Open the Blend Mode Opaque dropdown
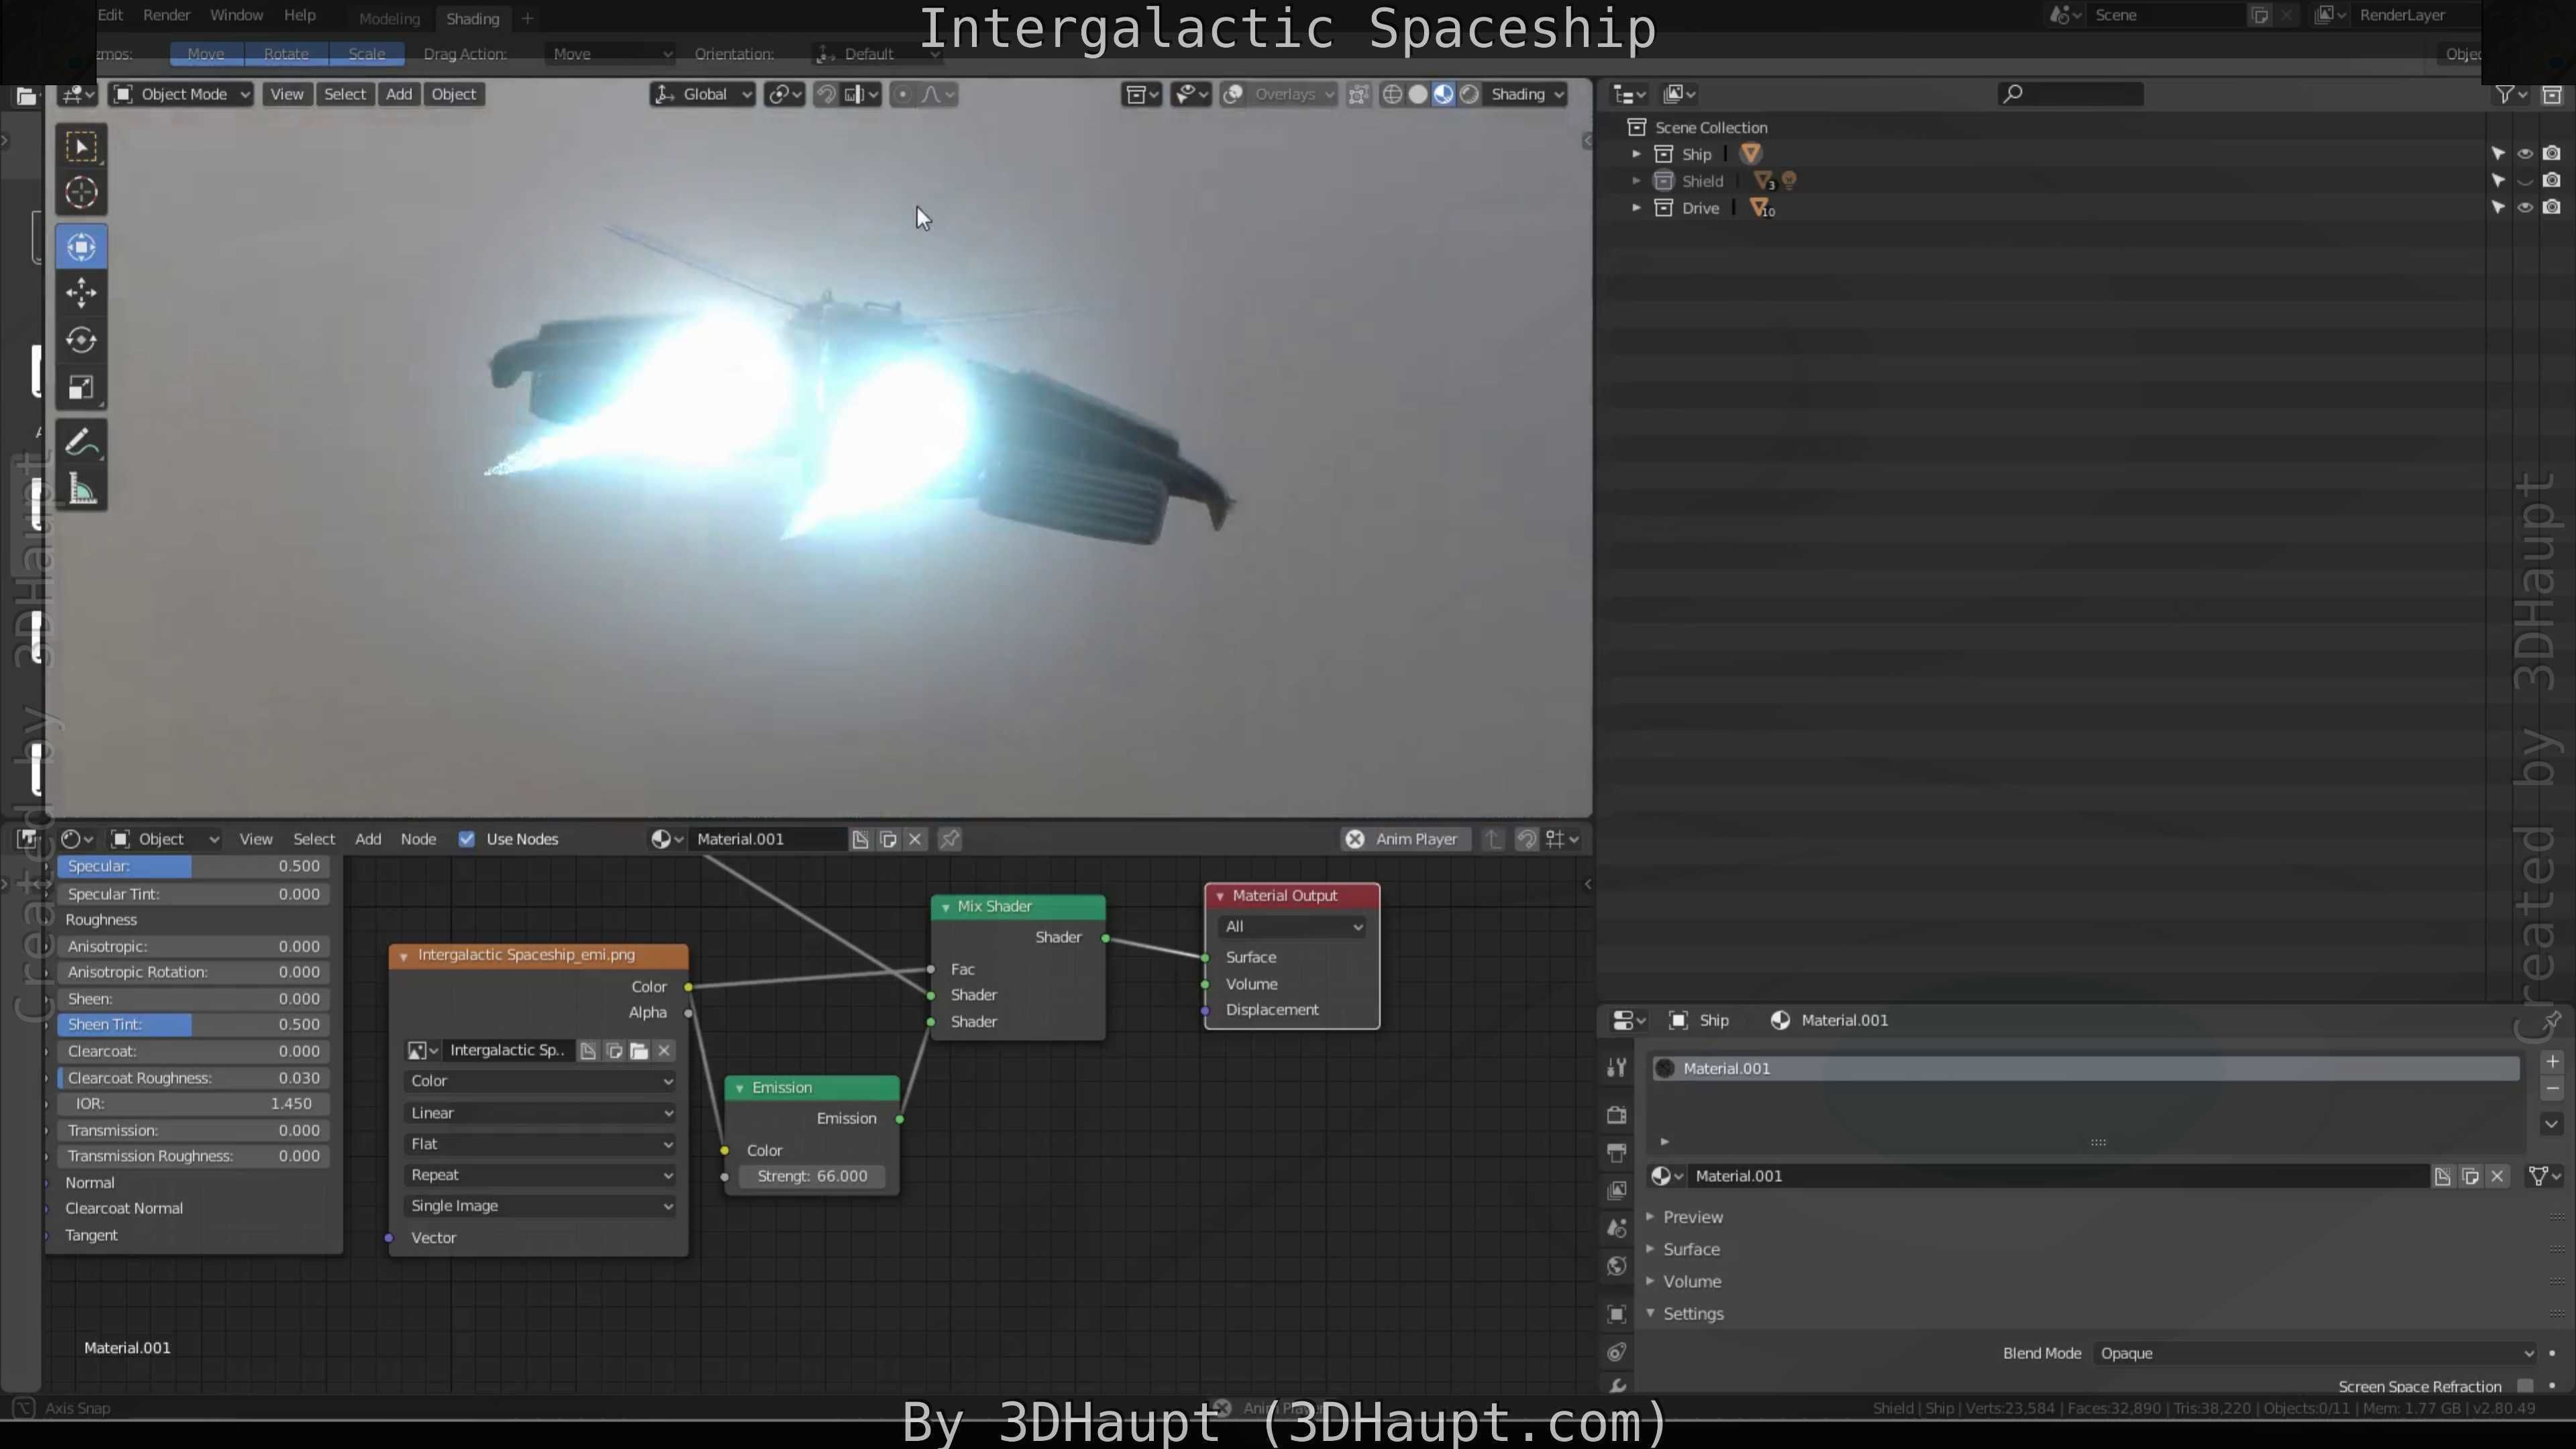The image size is (2576, 1449). 2316,1353
